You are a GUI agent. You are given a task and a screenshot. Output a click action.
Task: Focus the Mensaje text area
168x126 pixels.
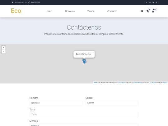(84, 125)
